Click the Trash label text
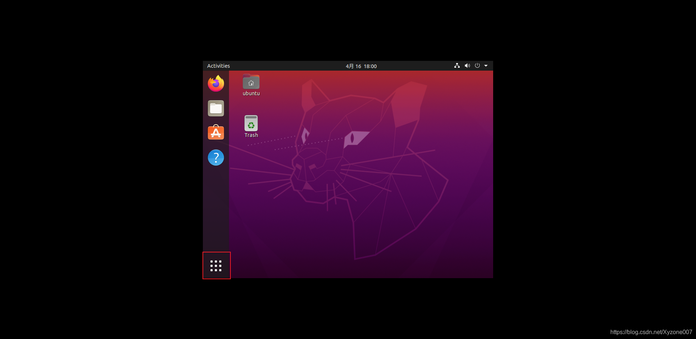Screen dimensions: 696x339 tap(251, 135)
